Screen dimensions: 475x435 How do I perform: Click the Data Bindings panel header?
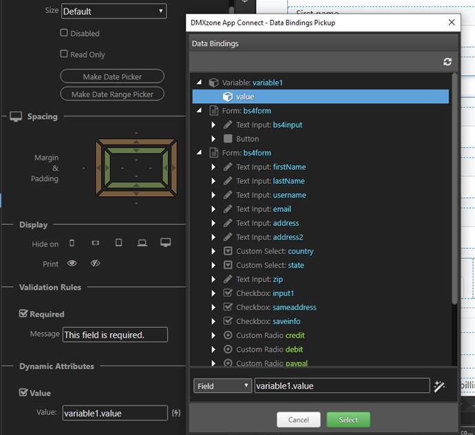(x=324, y=43)
